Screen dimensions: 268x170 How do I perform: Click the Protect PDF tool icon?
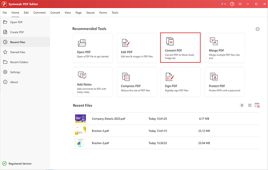tap(214, 77)
